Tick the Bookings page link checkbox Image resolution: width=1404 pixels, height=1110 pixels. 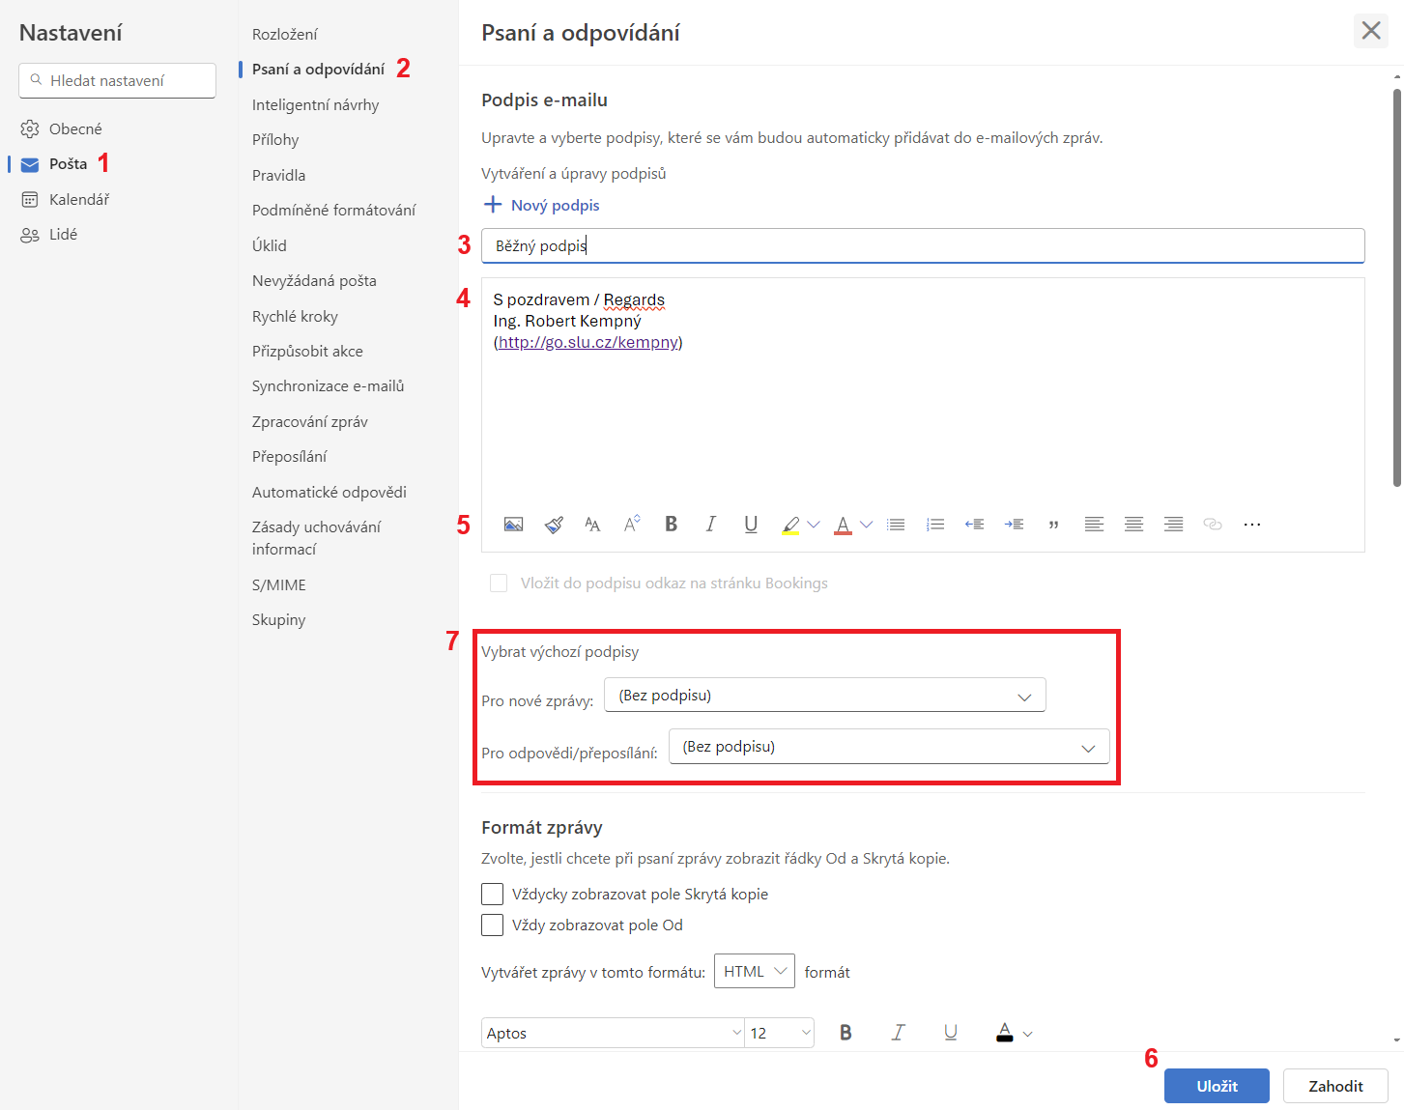click(x=499, y=583)
